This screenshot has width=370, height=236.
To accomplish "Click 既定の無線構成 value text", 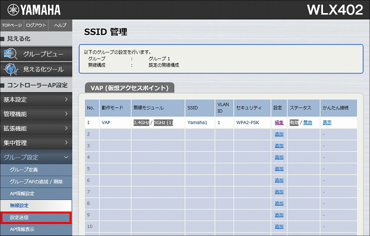I will pyautogui.click(x=164, y=65).
